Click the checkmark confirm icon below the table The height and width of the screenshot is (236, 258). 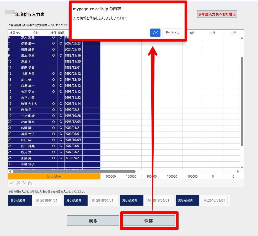[x=11, y=183]
